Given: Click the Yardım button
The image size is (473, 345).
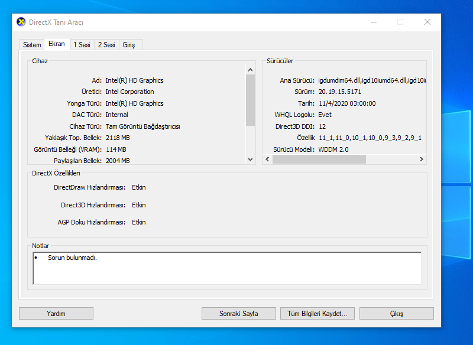Looking at the screenshot, I should [56, 313].
